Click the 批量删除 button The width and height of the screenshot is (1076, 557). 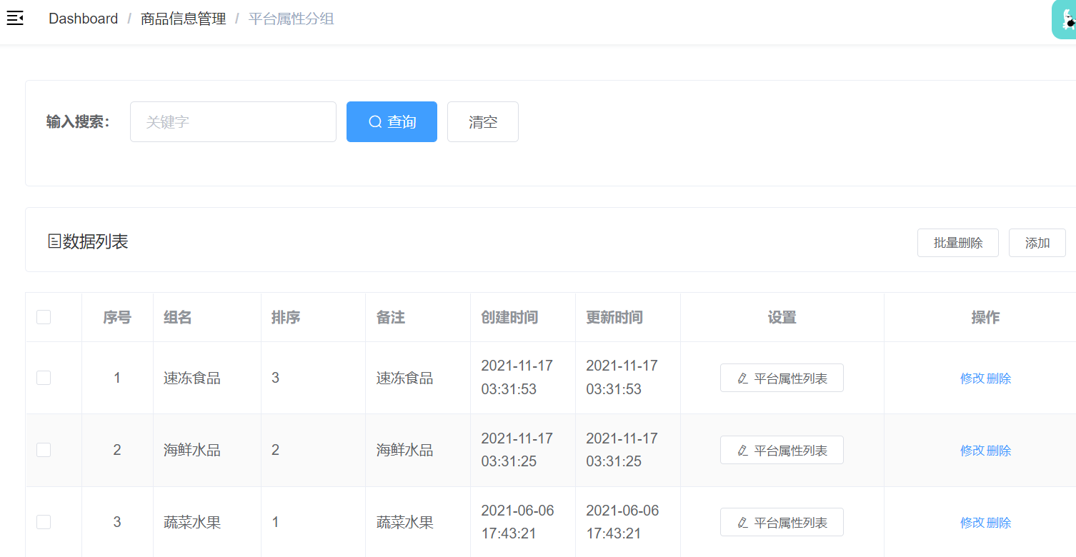(957, 243)
